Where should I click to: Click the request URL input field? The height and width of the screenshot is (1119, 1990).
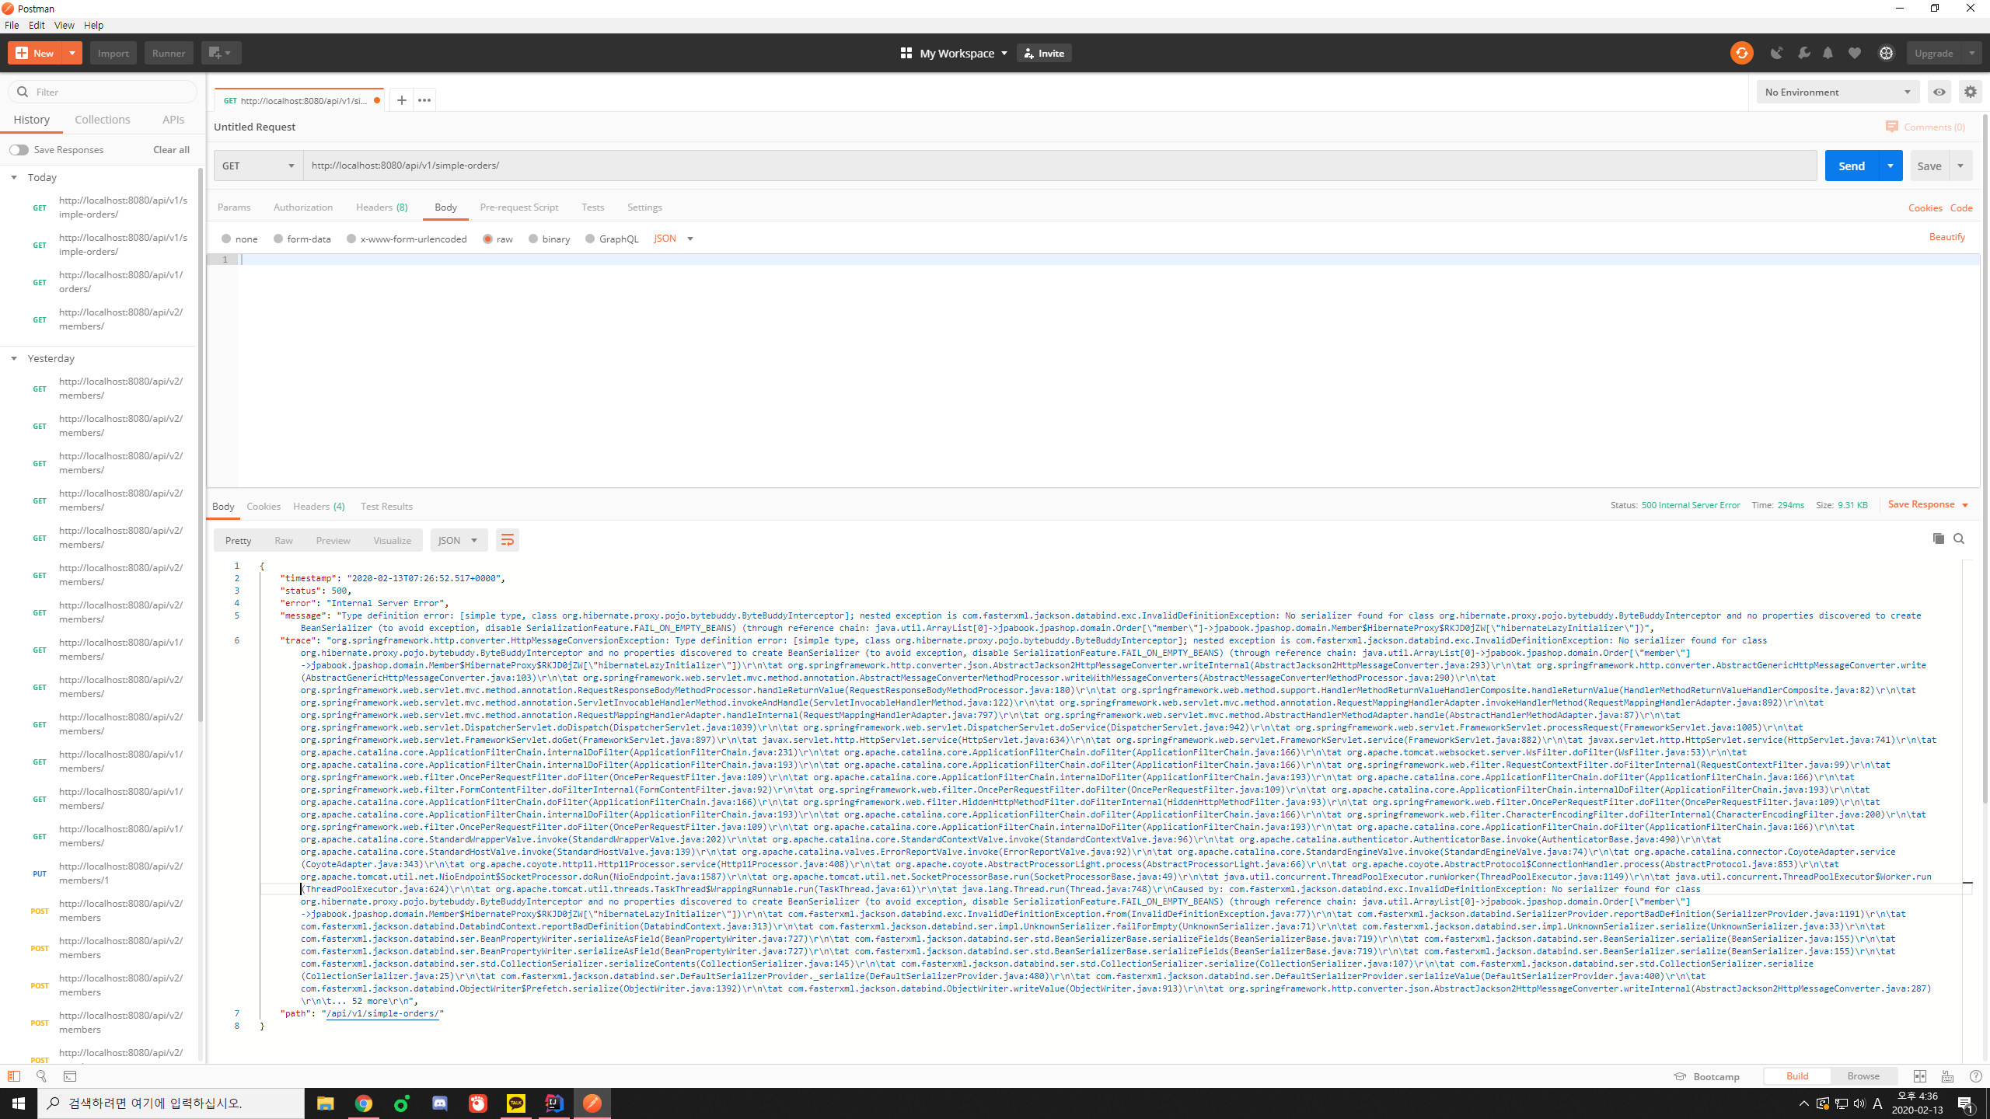tap(1059, 166)
